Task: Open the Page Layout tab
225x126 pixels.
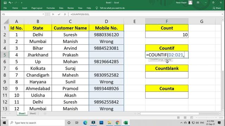Action: tap(37, 8)
